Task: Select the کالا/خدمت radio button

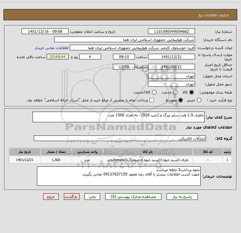Action: click(x=154, y=92)
